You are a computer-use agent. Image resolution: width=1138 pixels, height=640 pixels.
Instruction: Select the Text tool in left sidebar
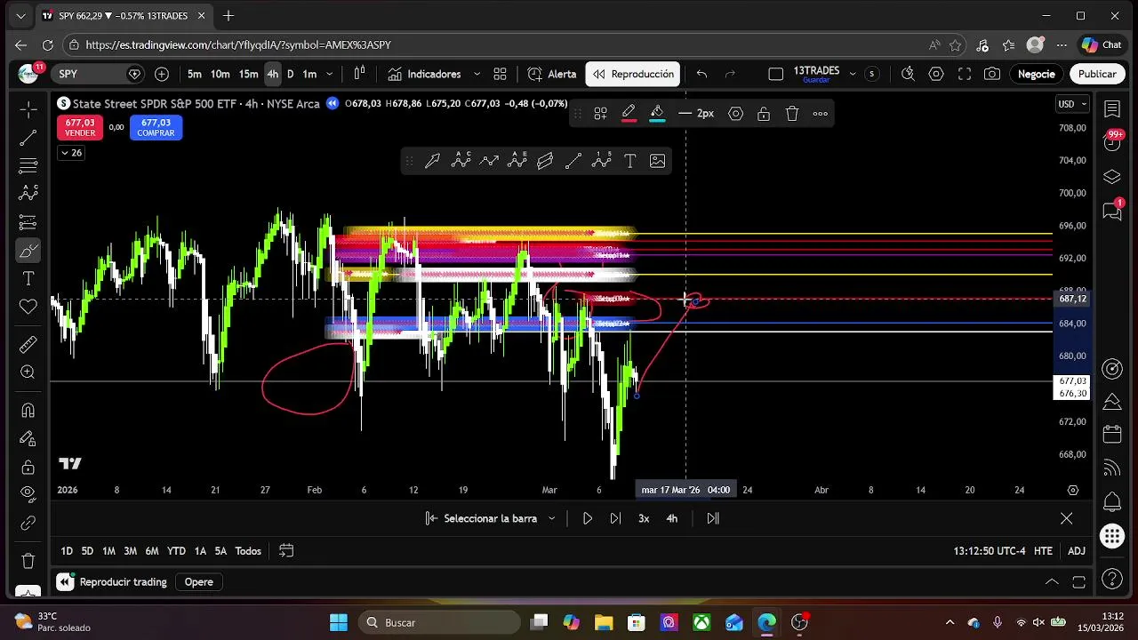click(x=28, y=279)
